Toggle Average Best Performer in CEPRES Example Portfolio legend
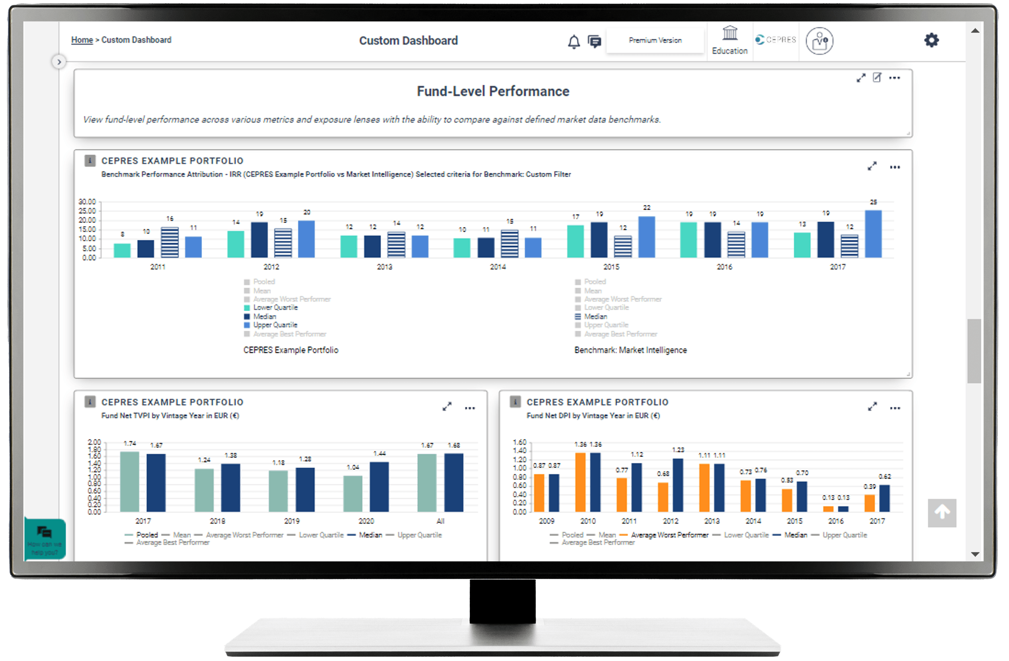 pyautogui.click(x=285, y=334)
